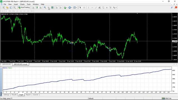Switch to M1 timeframe

coord(3,11)
